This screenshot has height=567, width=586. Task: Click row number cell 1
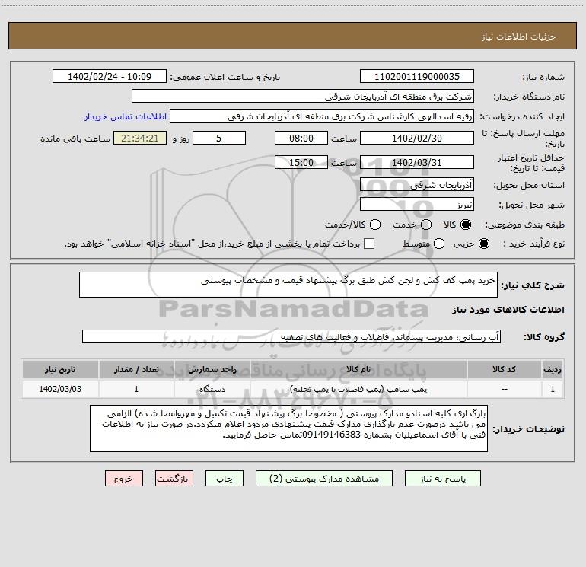tap(553, 389)
